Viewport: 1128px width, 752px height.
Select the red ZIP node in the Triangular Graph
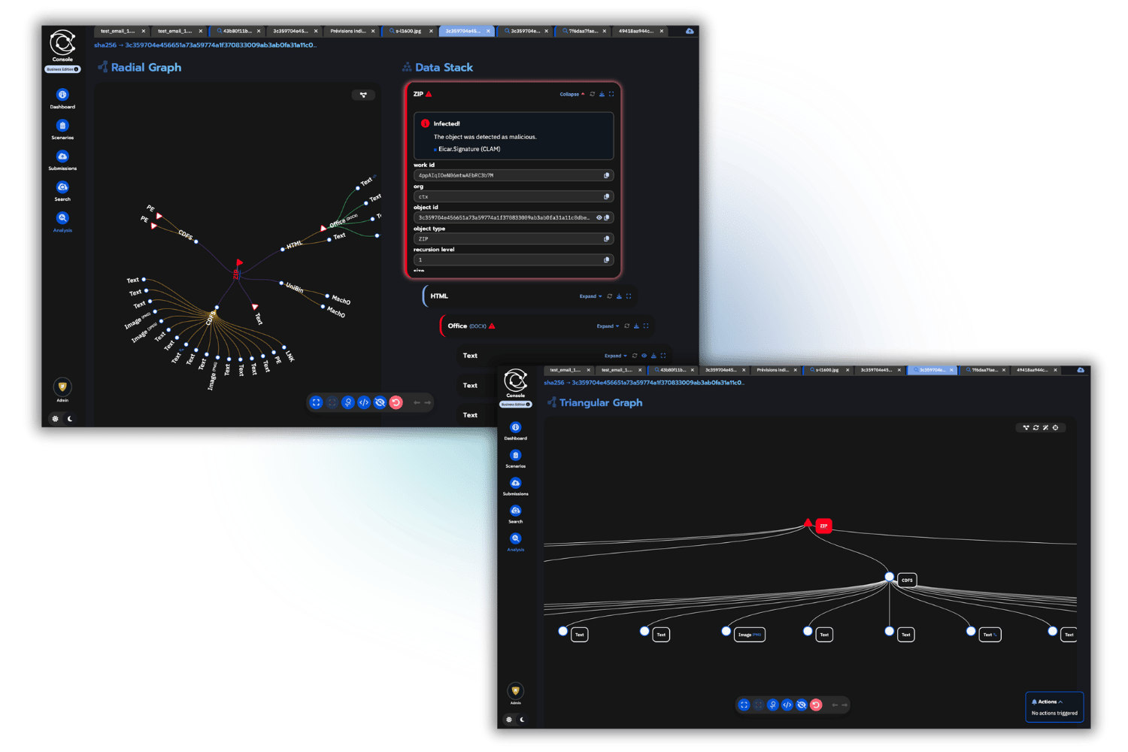tap(823, 526)
